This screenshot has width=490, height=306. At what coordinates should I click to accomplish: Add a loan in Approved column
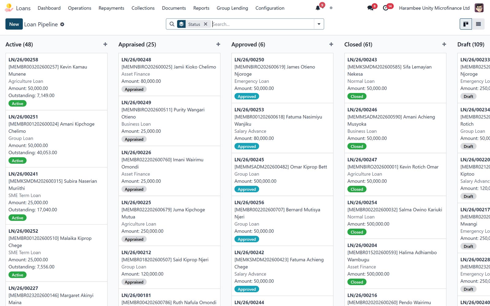(331, 44)
